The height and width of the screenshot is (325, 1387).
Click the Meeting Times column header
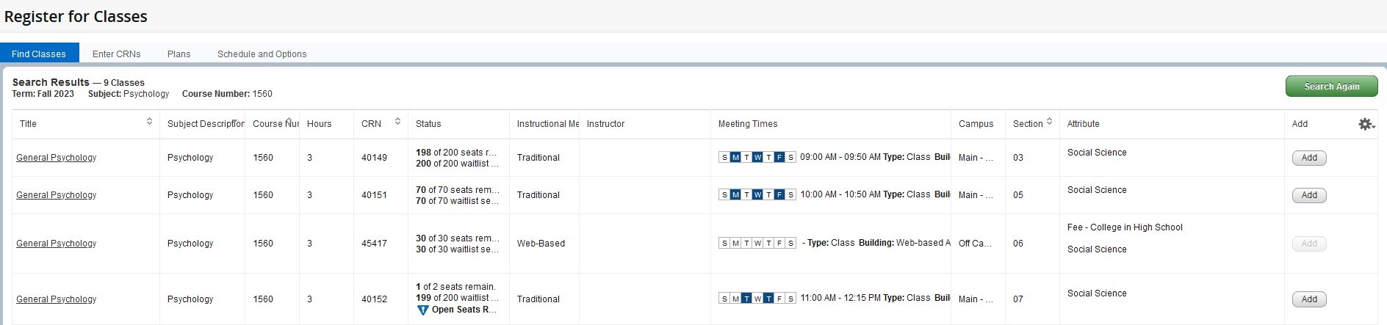[747, 124]
